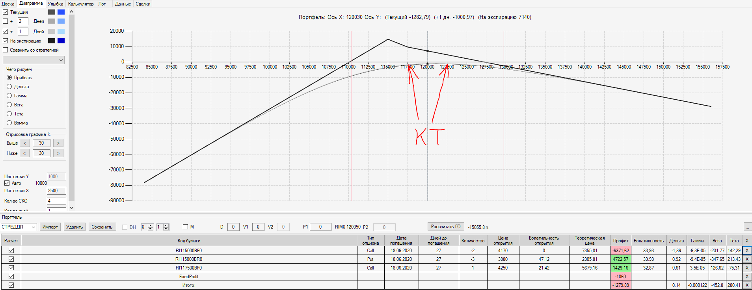The width and height of the screenshot is (752, 290).
Task: Decrease the Ниже percentage with left arrow
Action: pos(24,153)
